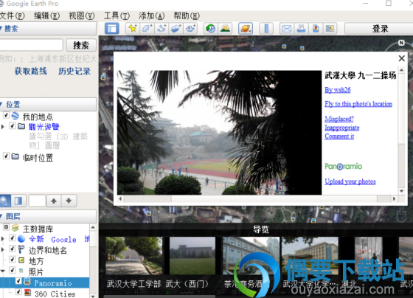Open the 获取路线 directions link
Viewport: 413px width, 298px height.
point(30,71)
